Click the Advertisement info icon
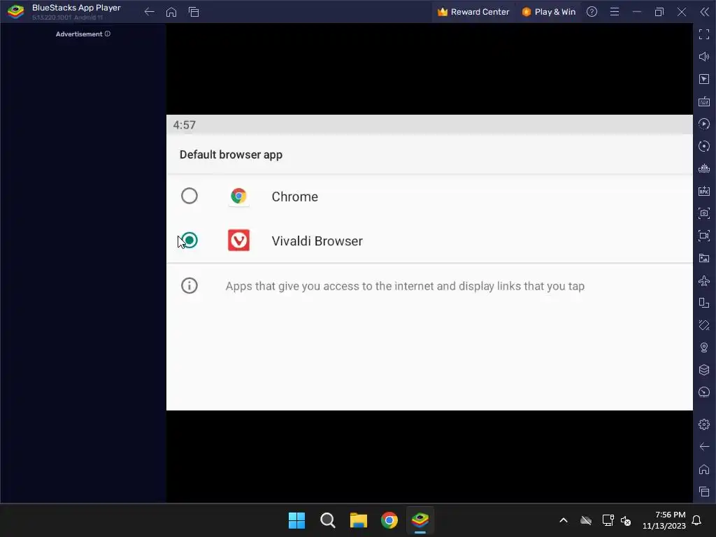This screenshot has height=537, width=716. [x=107, y=34]
